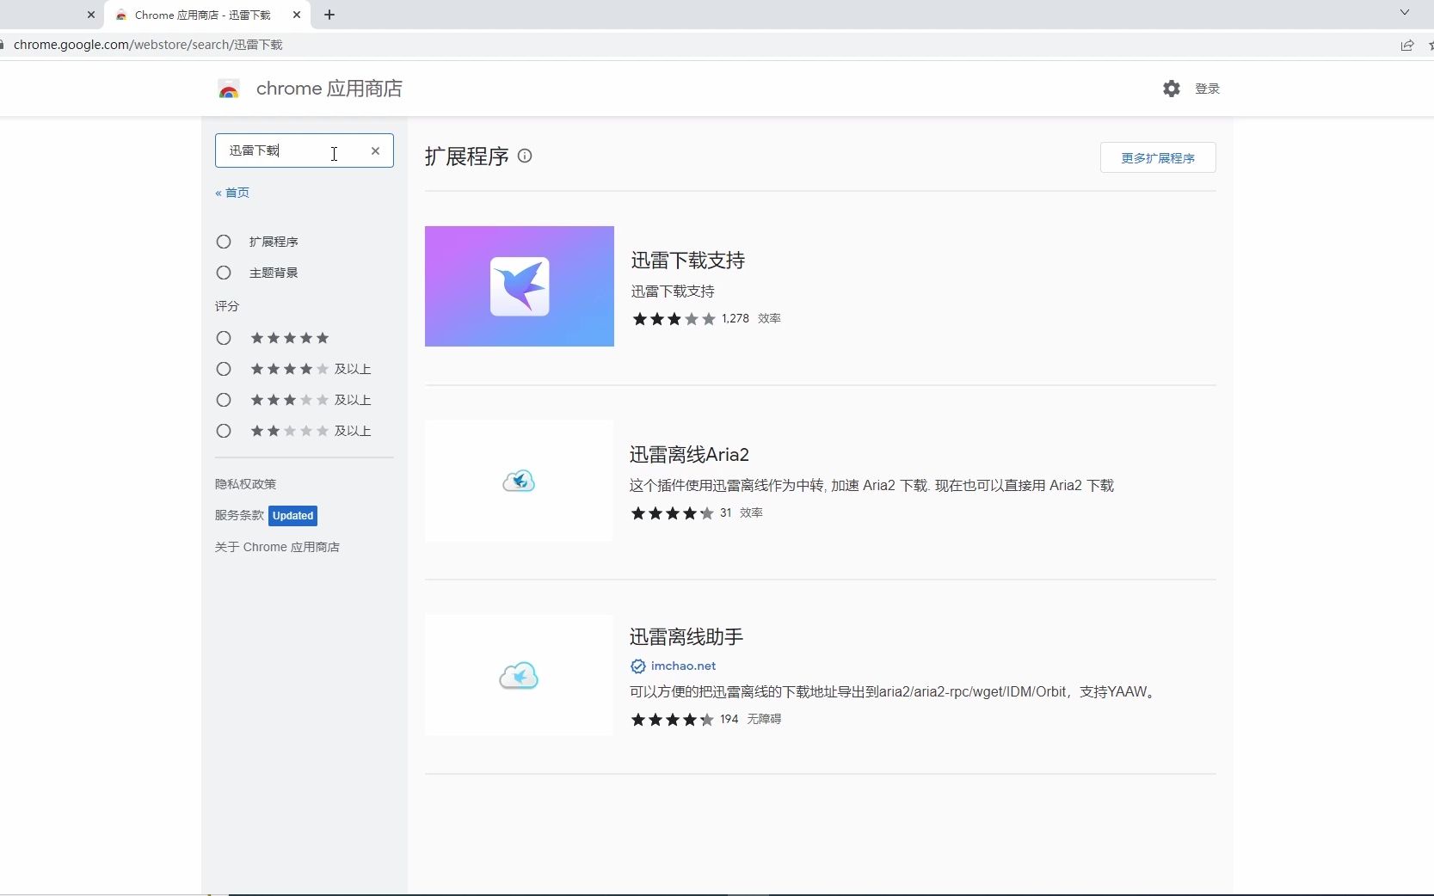This screenshot has width=1434, height=896.
Task: Click the address bar URL
Action: click(x=148, y=45)
